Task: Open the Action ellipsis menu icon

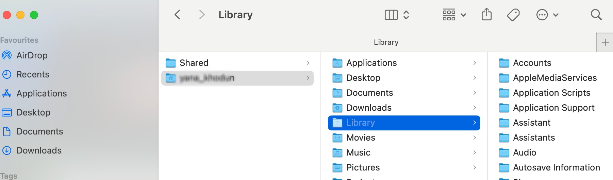Action: pyautogui.click(x=542, y=15)
